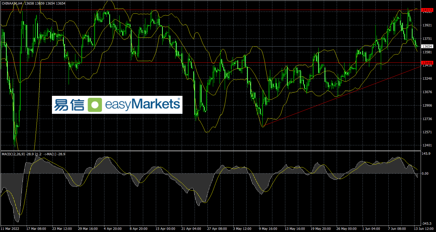Select the red 14117 resistance price tag

427,10
